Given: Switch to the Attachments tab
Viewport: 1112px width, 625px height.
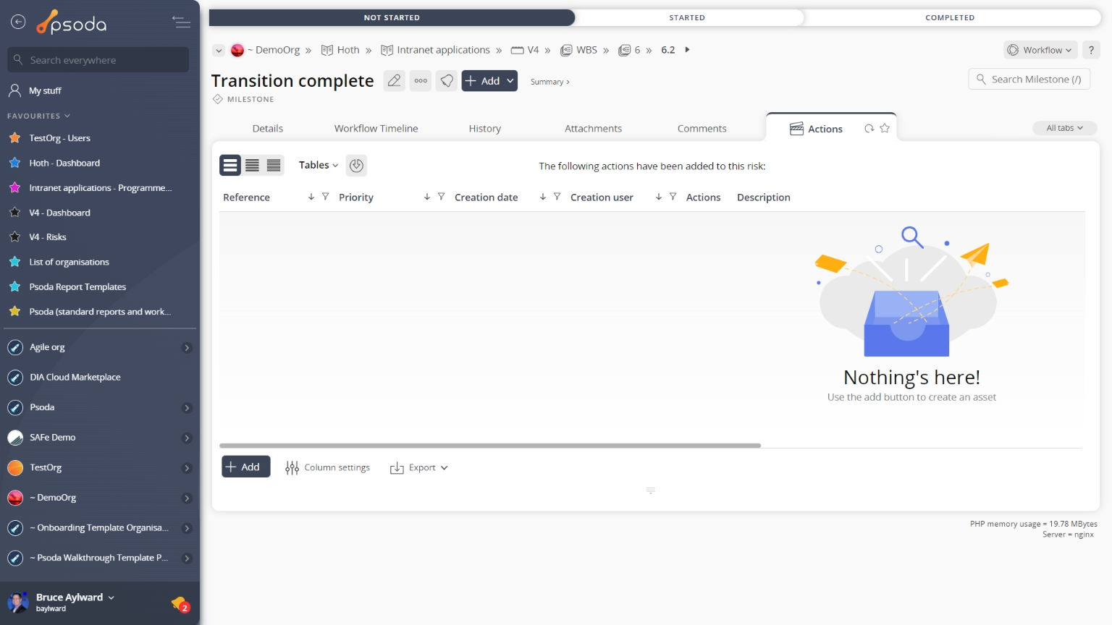Looking at the screenshot, I should (594, 128).
